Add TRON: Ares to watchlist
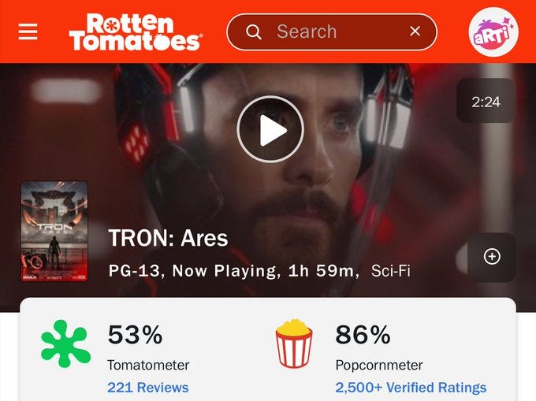Screen dimensions: 536x401 pos(492,257)
